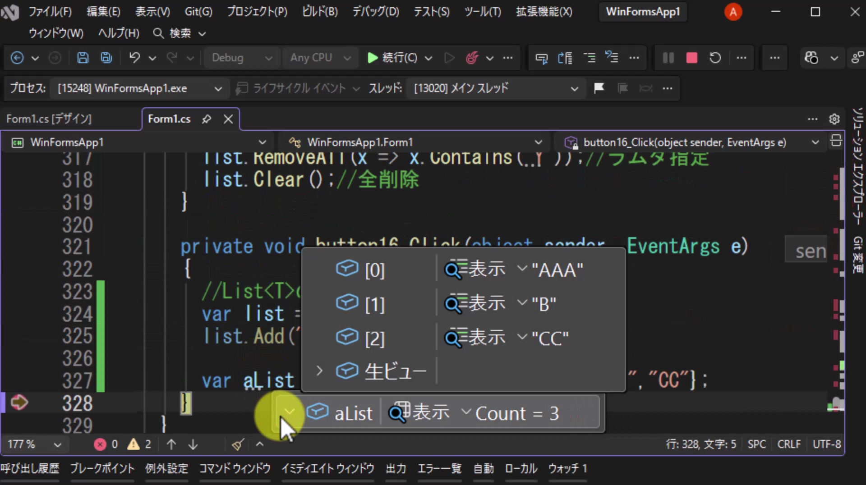Click the 検索 search box
The image size is (866, 485).
tap(180, 33)
